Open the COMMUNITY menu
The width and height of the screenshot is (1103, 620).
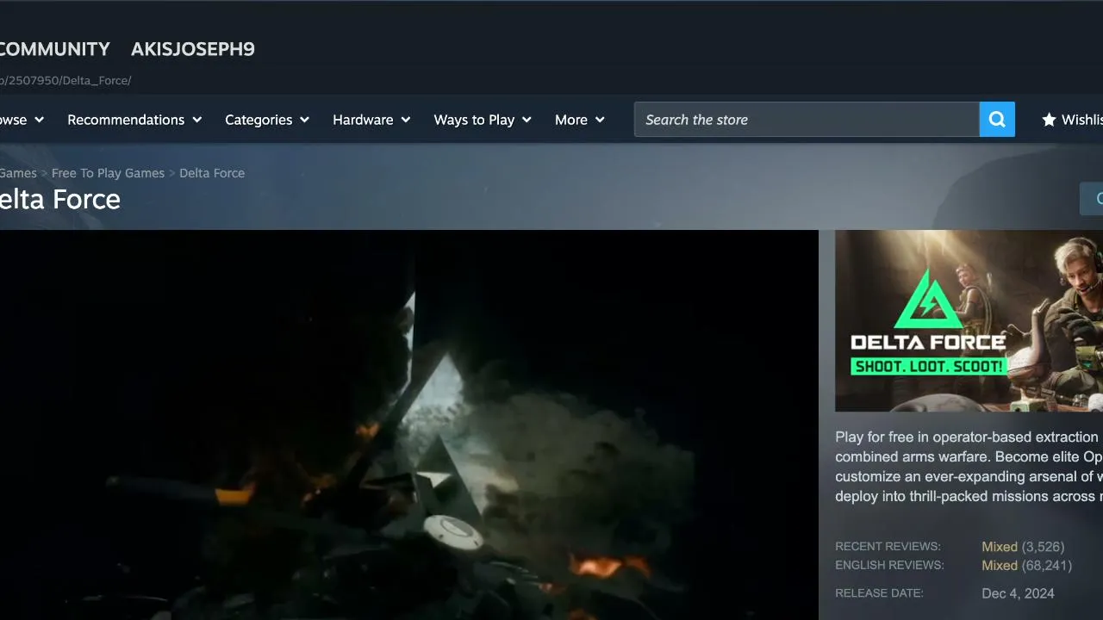[55, 49]
